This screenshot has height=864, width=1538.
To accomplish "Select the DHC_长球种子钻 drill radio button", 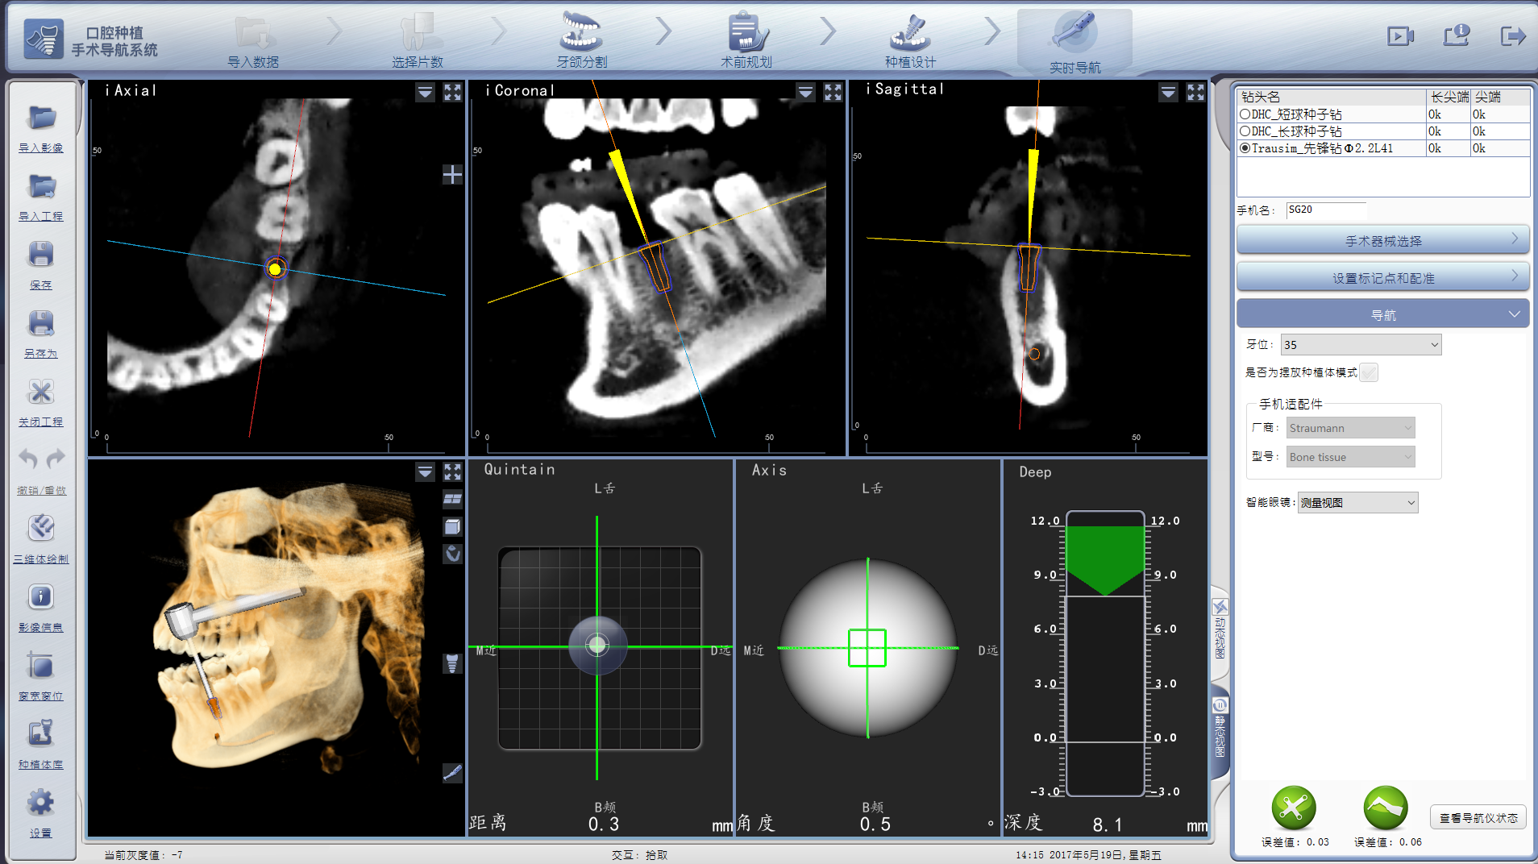I will 1245,131.
